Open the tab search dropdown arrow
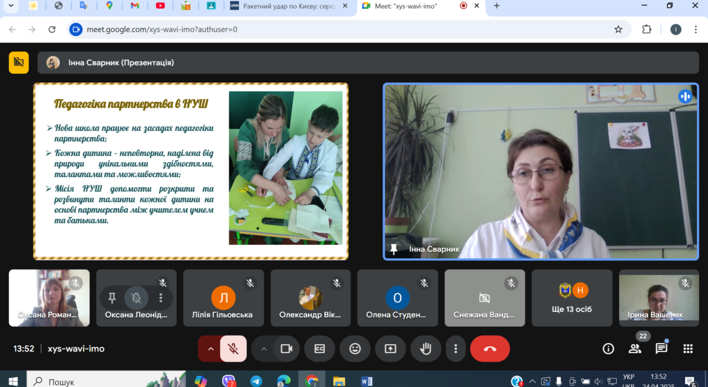Image resolution: width=708 pixels, height=387 pixels. click(11, 6)
